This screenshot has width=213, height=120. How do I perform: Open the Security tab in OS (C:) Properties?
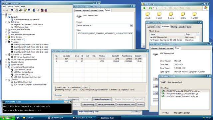[182, 27]
